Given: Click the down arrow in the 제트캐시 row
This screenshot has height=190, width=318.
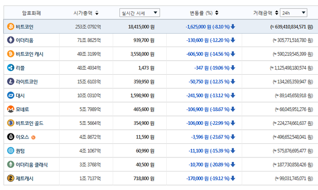Looking at the screenshot, I should click(x=233, y=178).
